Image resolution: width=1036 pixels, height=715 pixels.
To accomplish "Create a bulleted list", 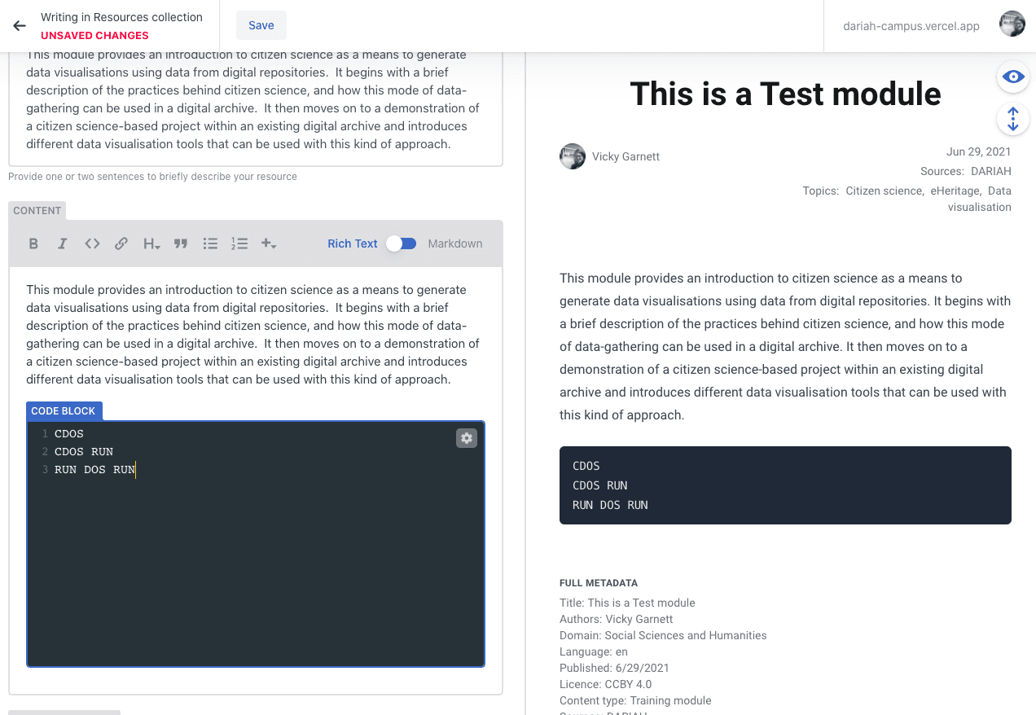I will 210,243.
